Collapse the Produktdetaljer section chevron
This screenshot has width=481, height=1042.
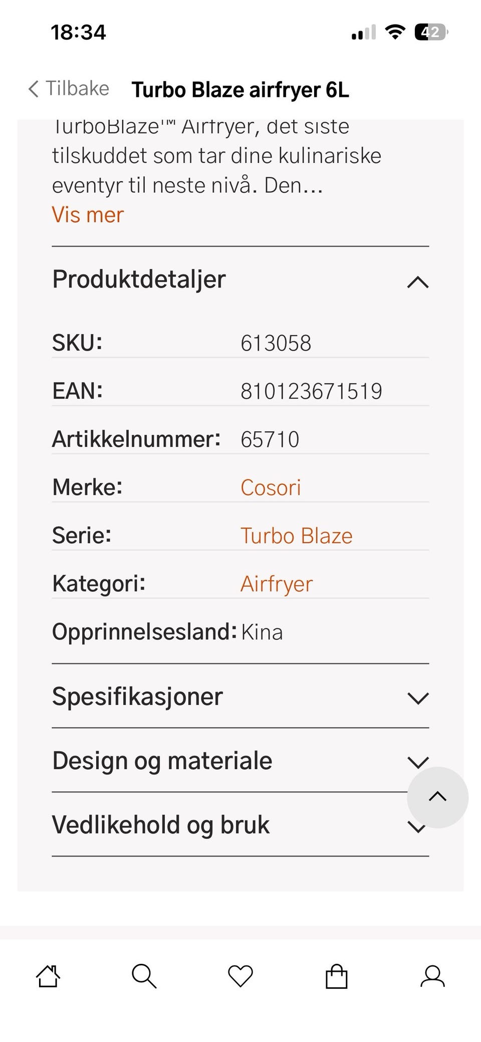pos(418,282)
